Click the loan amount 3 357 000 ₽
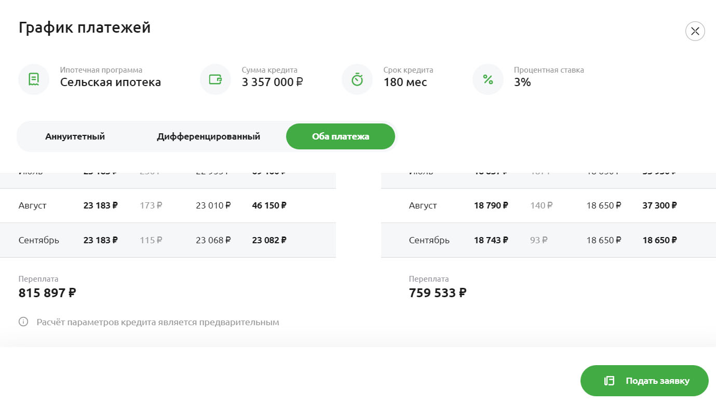 coord(273,82)
